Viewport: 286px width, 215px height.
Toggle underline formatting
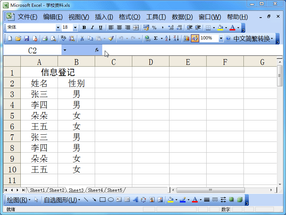tap(100, 28)
